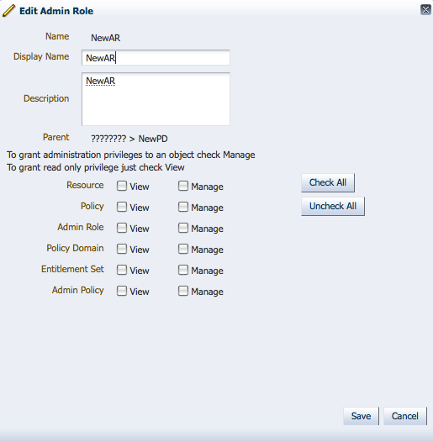Enable the Resource Manage checkbox
Viewport: 433px width, 442px height.
click(x=183, y=186)
